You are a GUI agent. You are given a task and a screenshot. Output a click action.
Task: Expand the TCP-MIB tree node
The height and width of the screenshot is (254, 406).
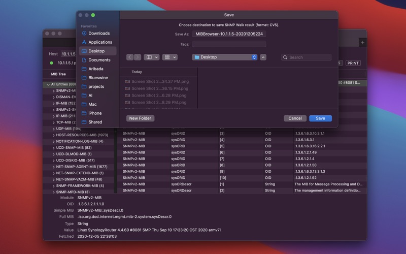54,122
